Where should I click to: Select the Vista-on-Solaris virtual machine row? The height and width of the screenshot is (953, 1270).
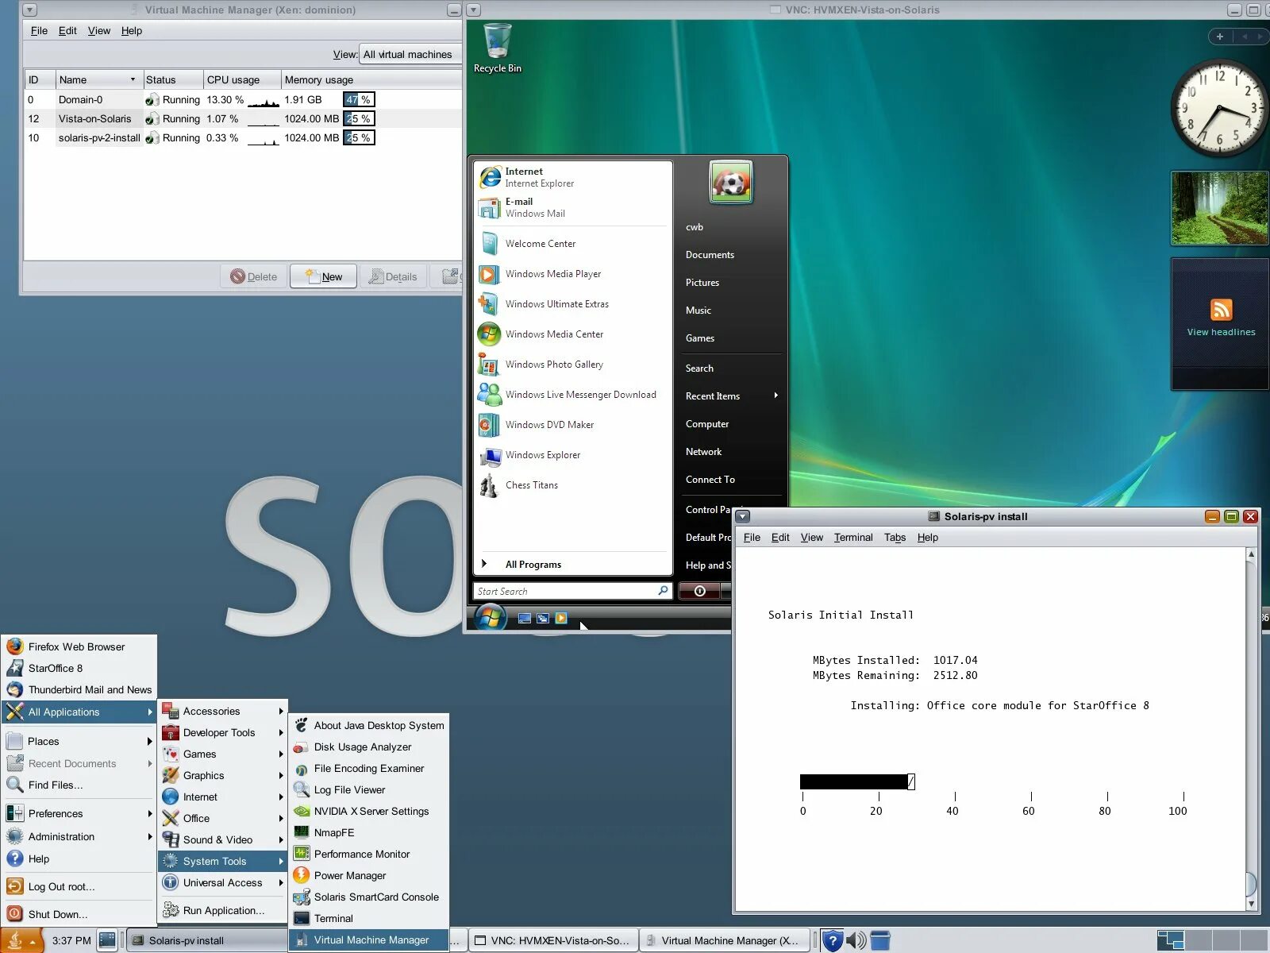tap(243, 118)
